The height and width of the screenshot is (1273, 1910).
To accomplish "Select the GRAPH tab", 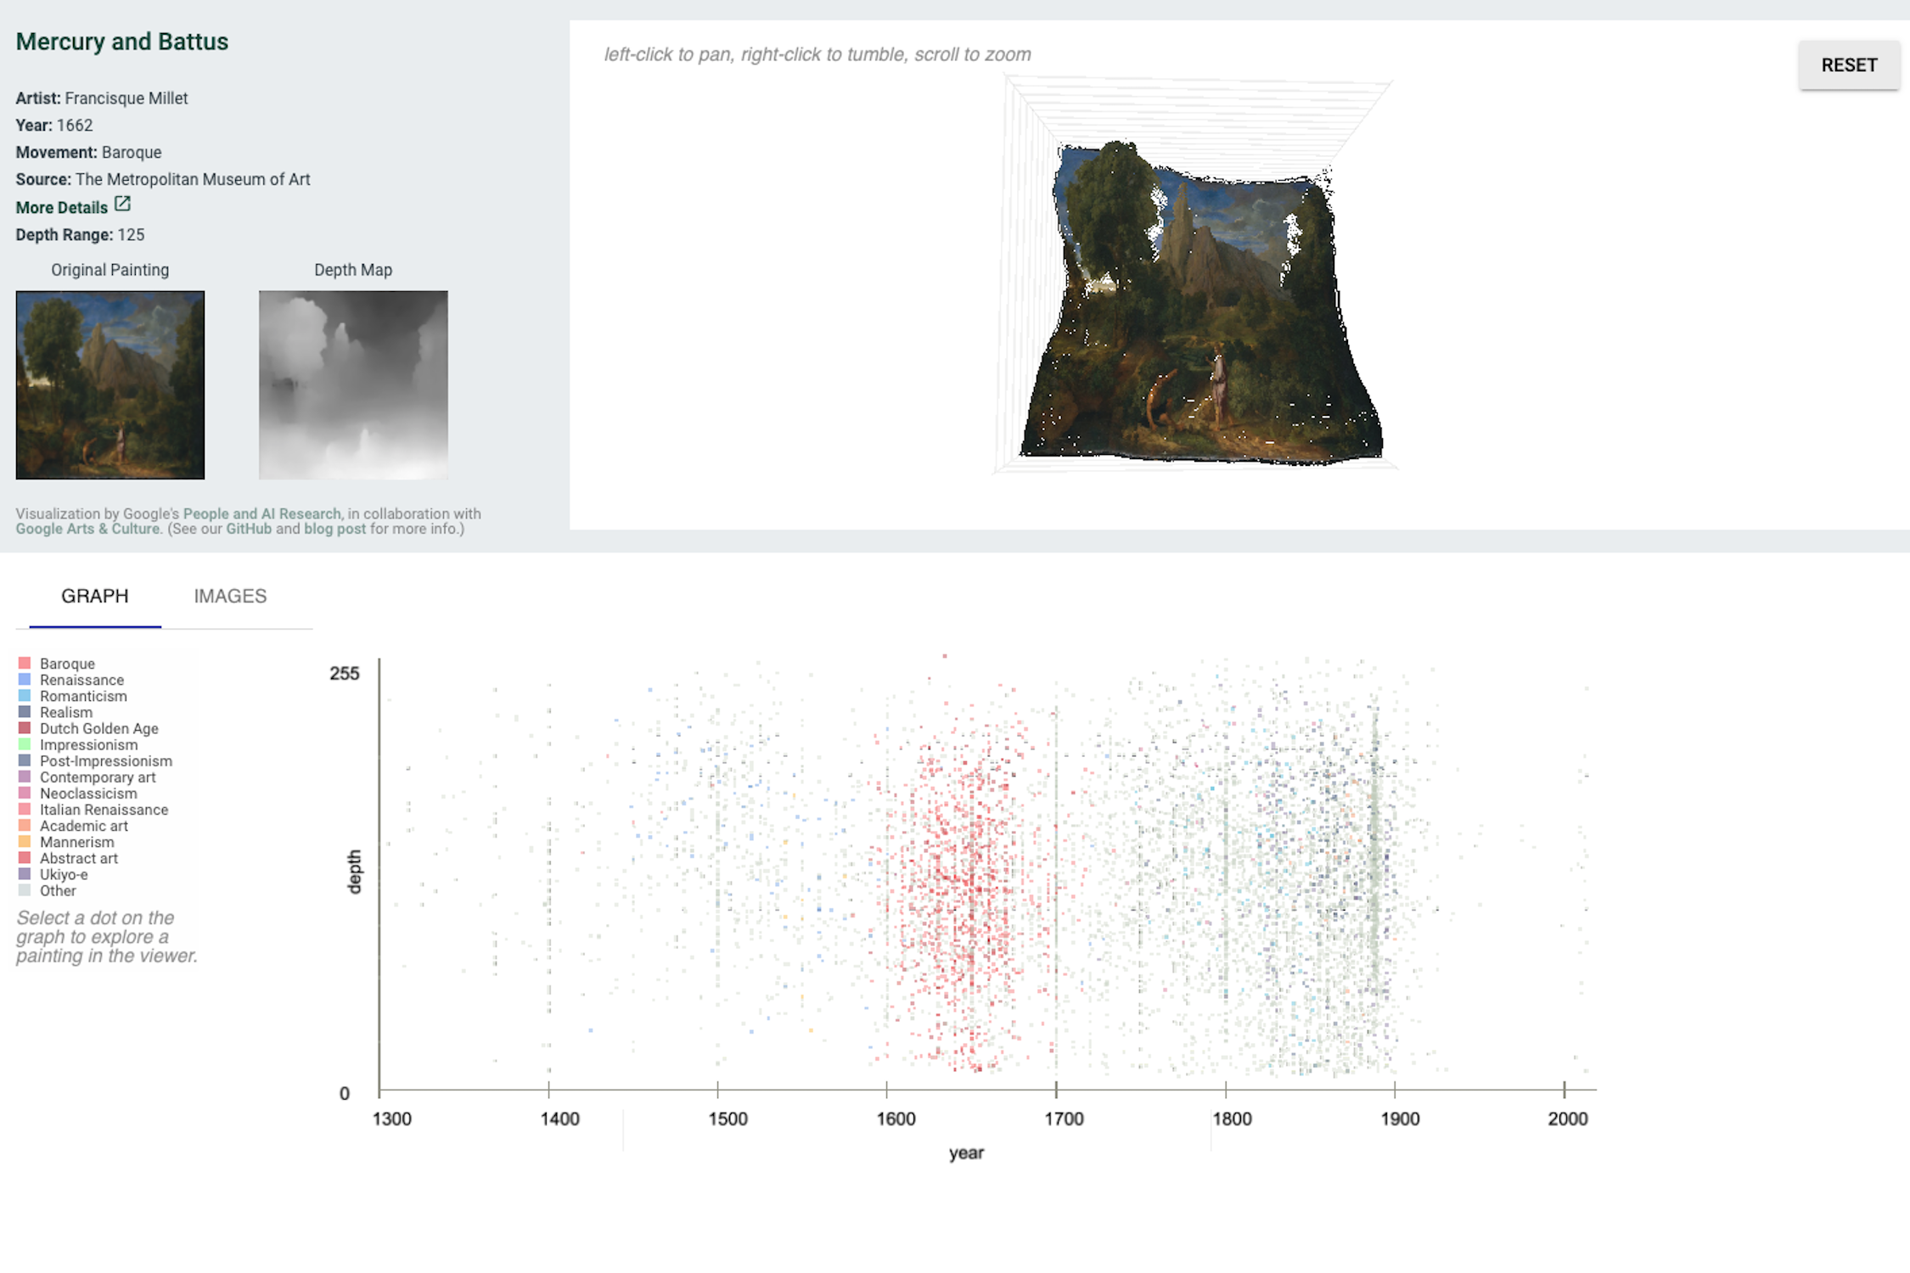I will (x=95, y=596).
